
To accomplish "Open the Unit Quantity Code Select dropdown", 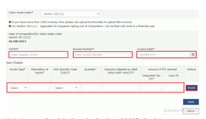I will coord(65,88).
